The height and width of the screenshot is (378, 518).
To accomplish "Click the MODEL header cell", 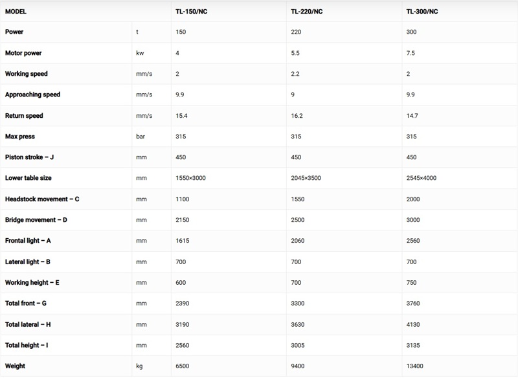I will click(x=16, y=11).
